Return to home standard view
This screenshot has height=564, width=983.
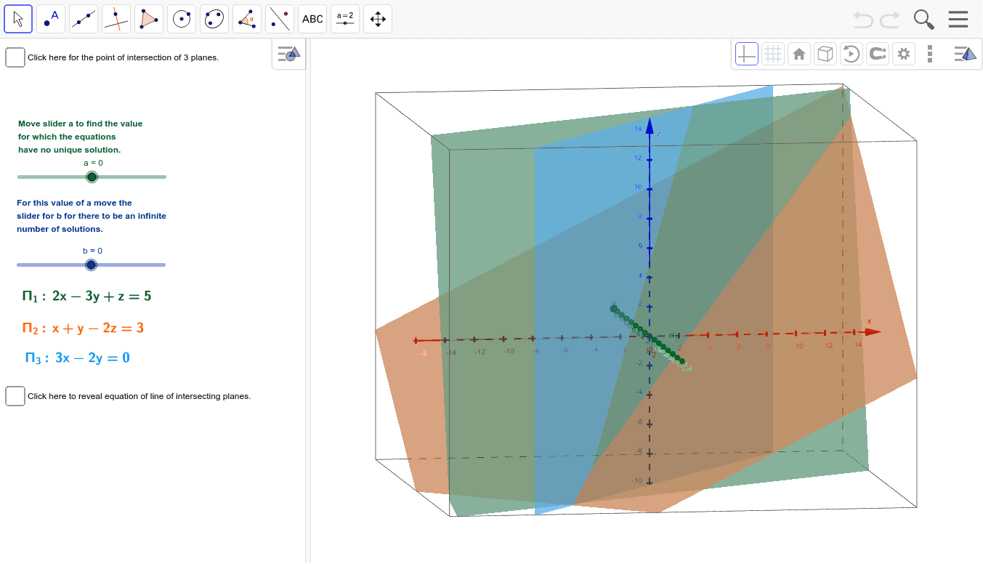pos(799,53)
